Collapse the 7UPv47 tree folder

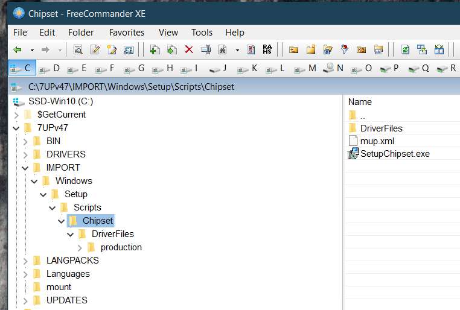pyautogui.click(x=16, y=128)
